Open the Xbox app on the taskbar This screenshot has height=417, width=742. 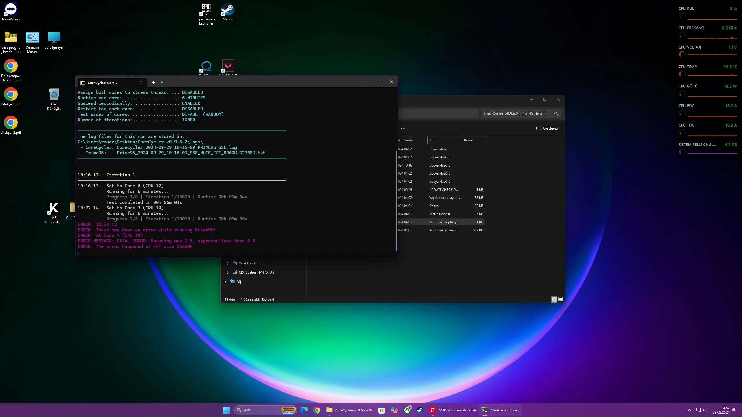pyautogui.click(x=407, y=410)
